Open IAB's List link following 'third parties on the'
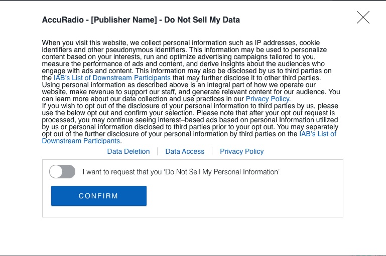Viewport: 386px width, 256px height. [112, 78]
